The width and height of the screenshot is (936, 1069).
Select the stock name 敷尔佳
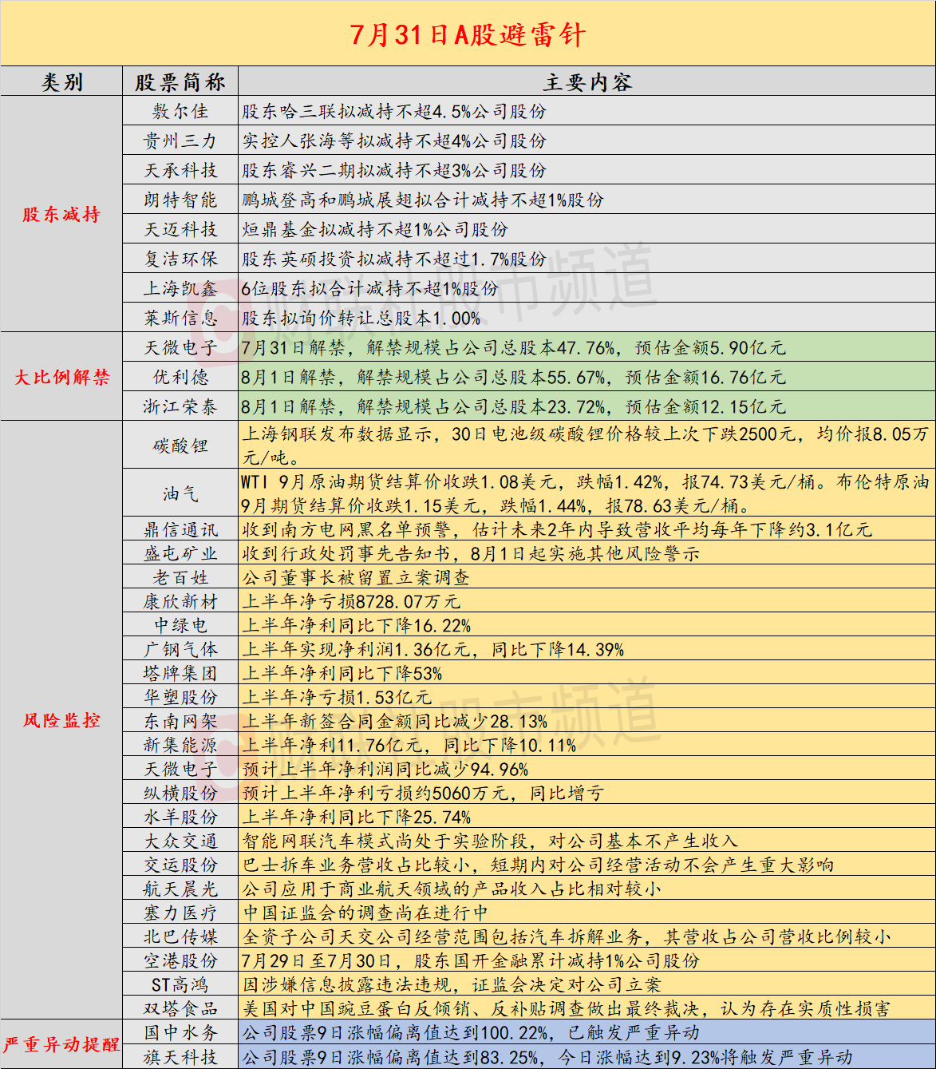[182, 113]
